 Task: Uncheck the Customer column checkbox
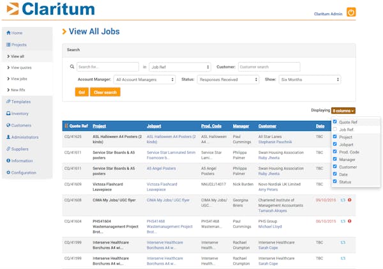335,166
